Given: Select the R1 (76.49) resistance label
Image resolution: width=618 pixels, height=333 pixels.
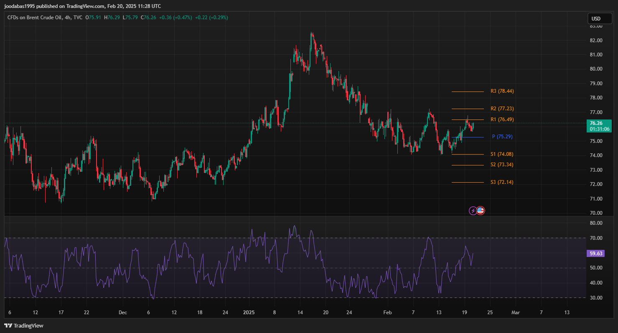Looking at the screenshot, I should pos(502,119).
